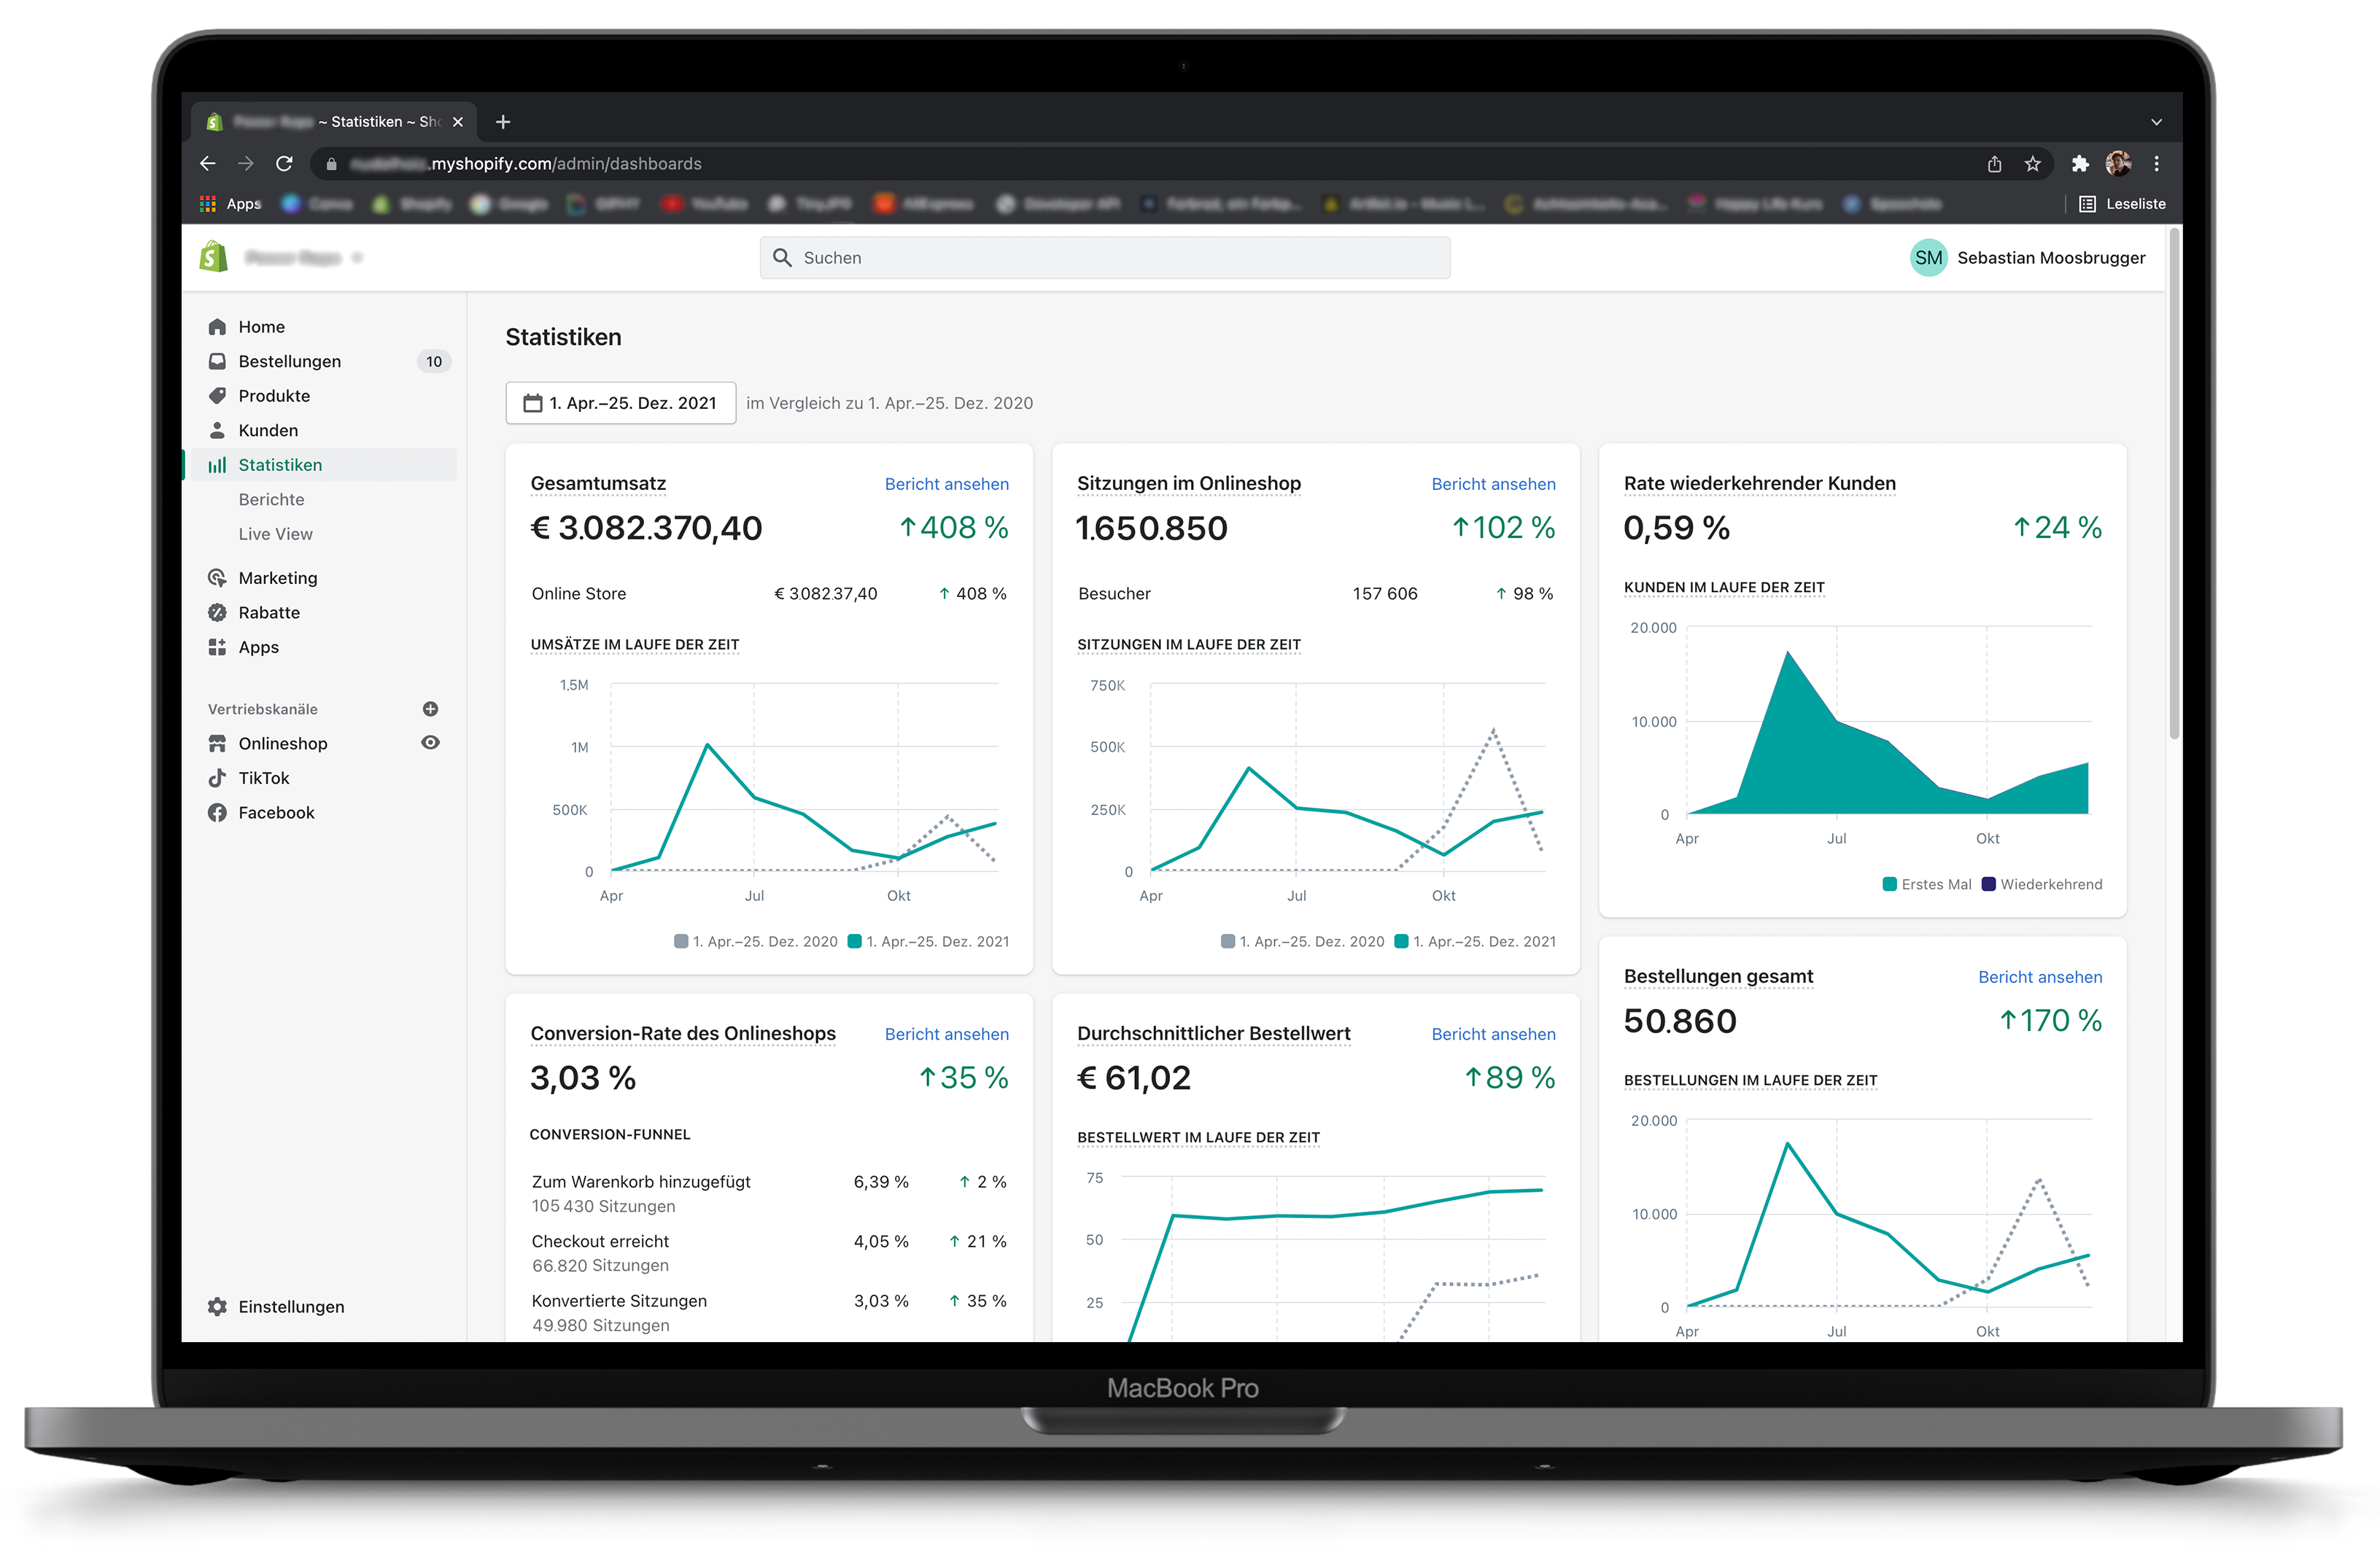The height and width of the screenshot is (1547, 2380).
Task: Click the share icon in address bar
Action: (1994, 164)
